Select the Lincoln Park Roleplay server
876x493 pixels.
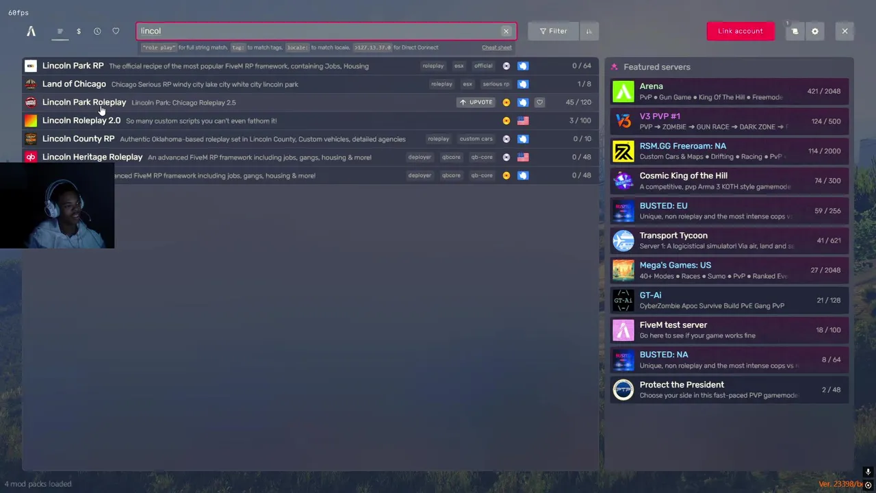(310, 102)
